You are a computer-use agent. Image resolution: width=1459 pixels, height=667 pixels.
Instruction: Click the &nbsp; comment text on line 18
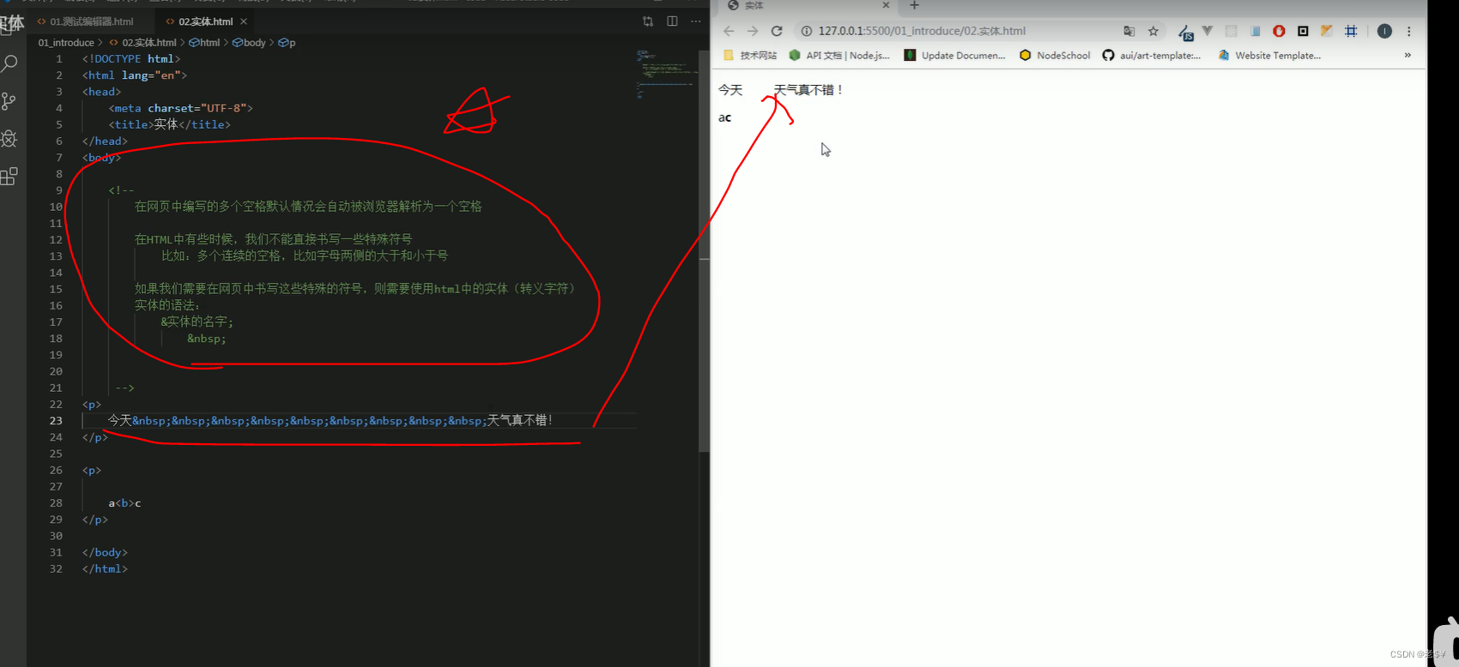point(207,339)
